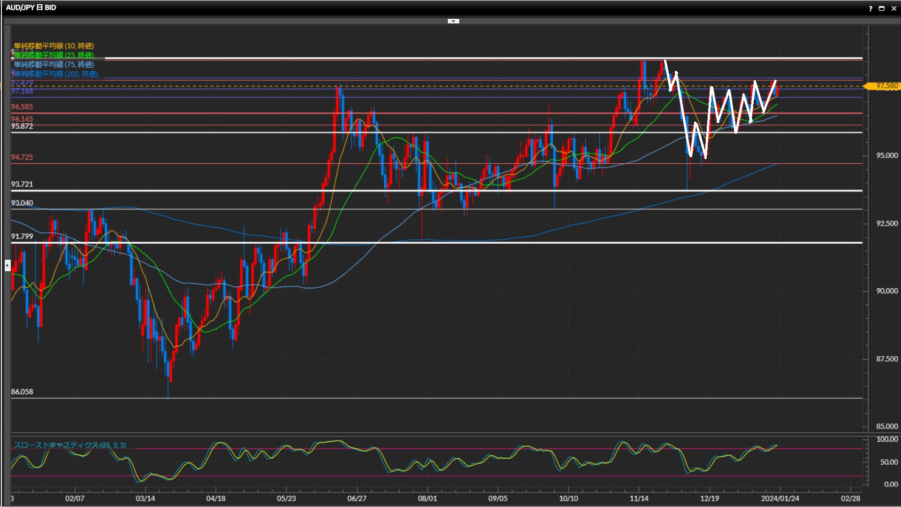This screenshot has height=507, width=901.
Task: Select the 200-period moving average label
Action: tap(56, 74)
